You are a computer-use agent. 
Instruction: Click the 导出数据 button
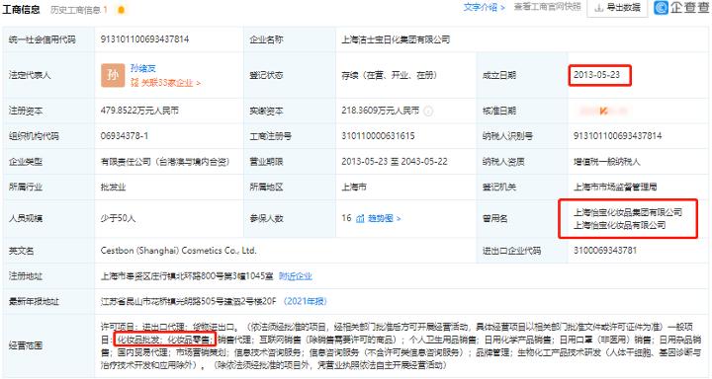(617, 7)
